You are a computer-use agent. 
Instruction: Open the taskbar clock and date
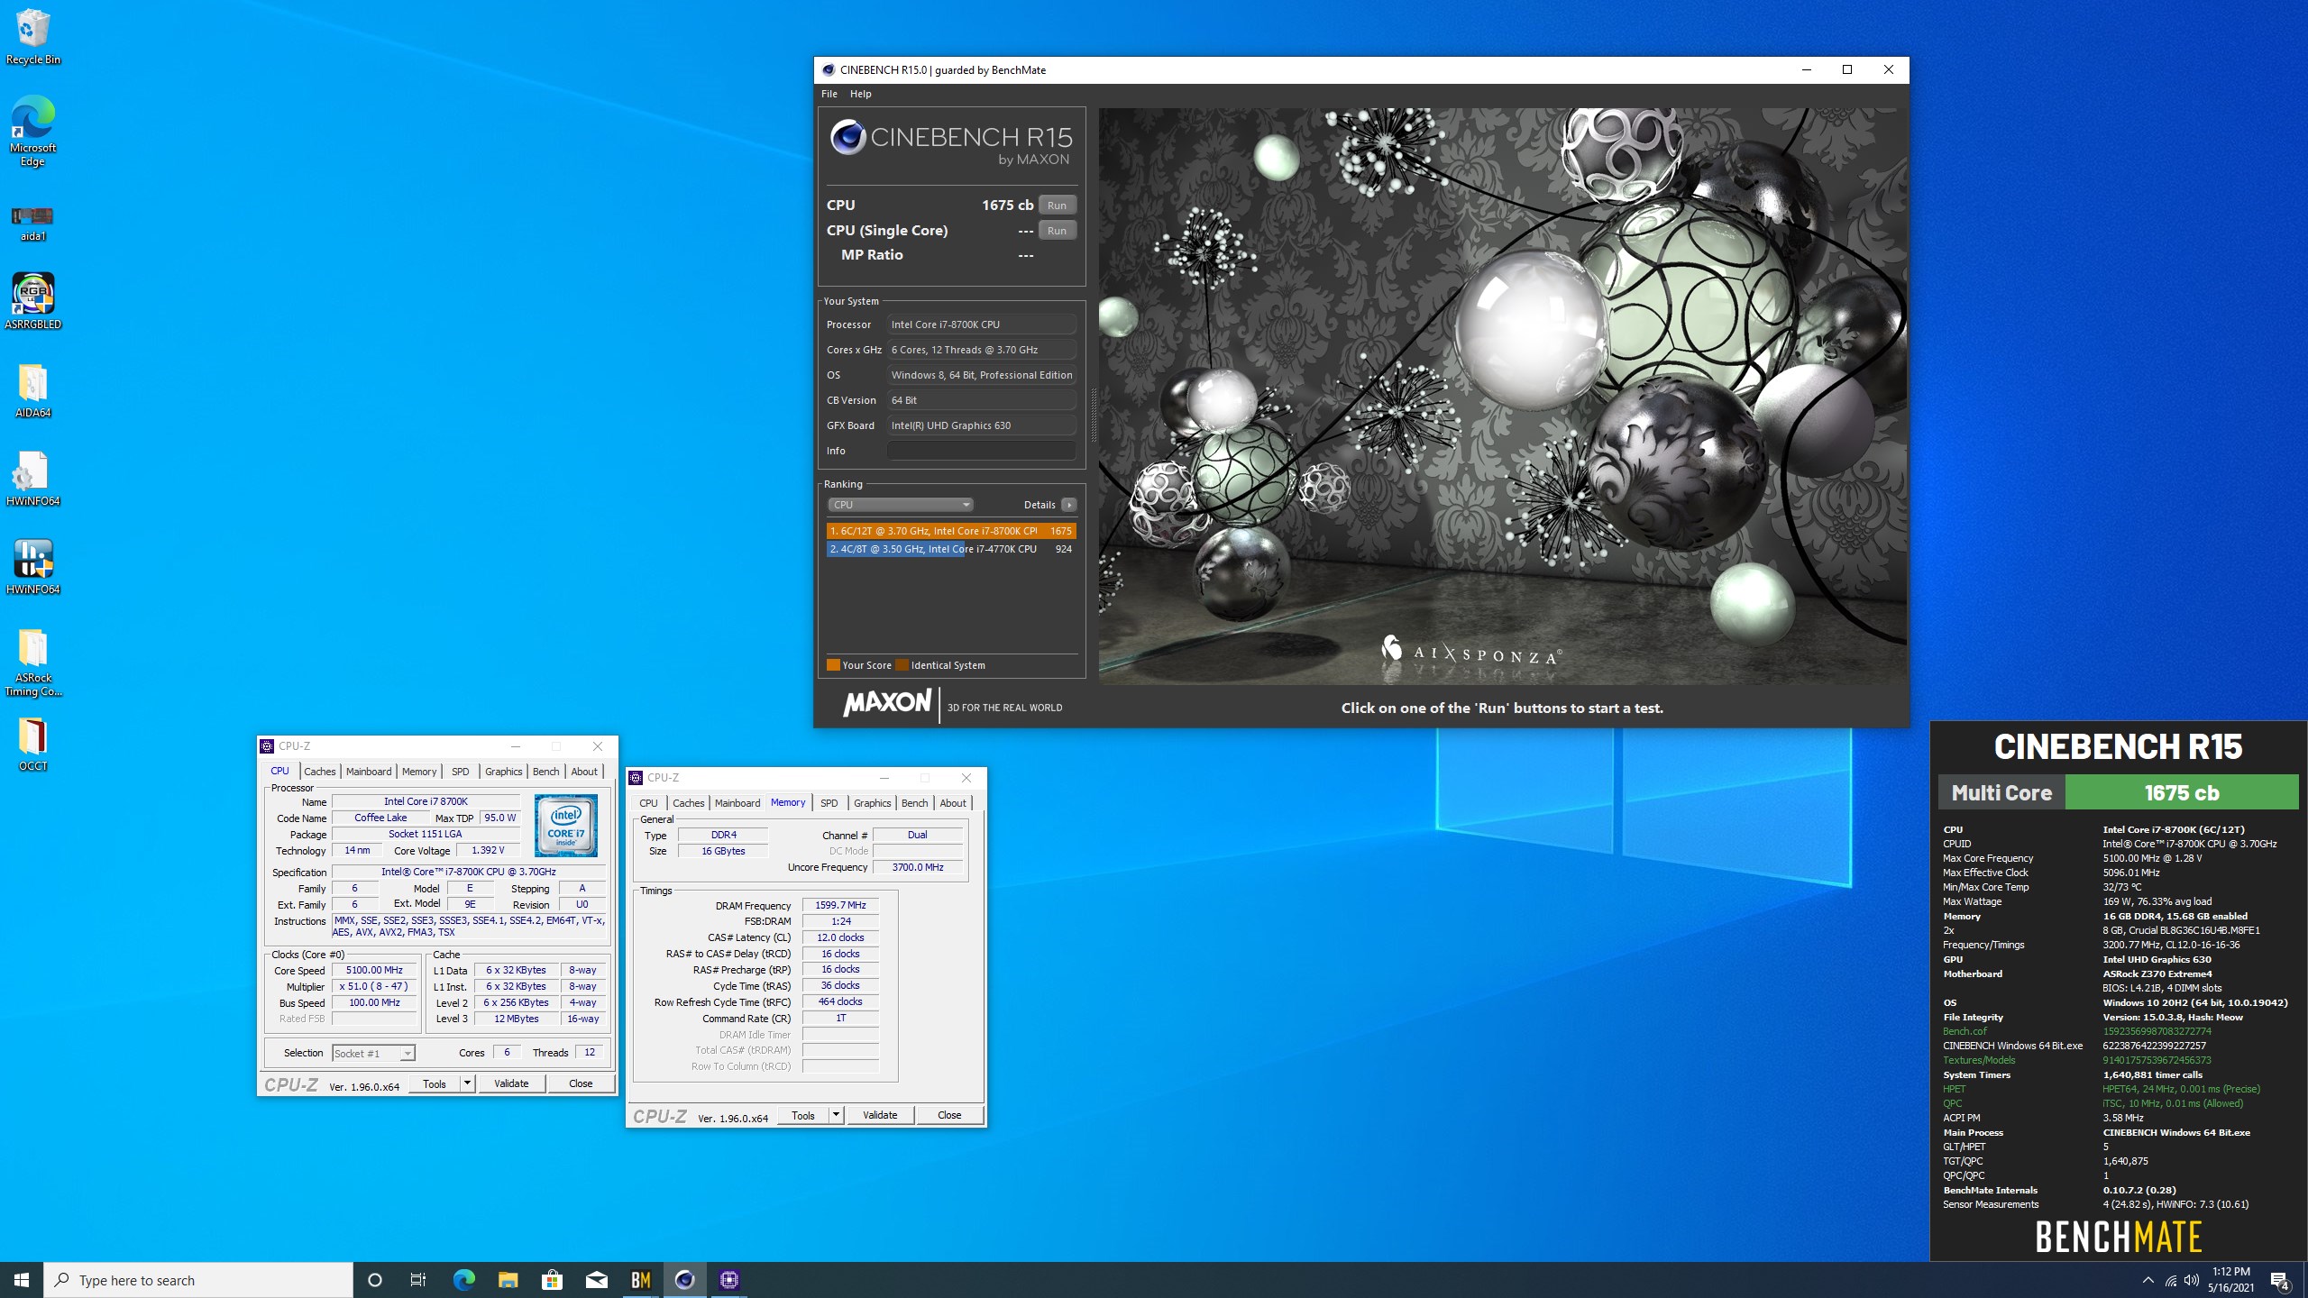2230,1280
